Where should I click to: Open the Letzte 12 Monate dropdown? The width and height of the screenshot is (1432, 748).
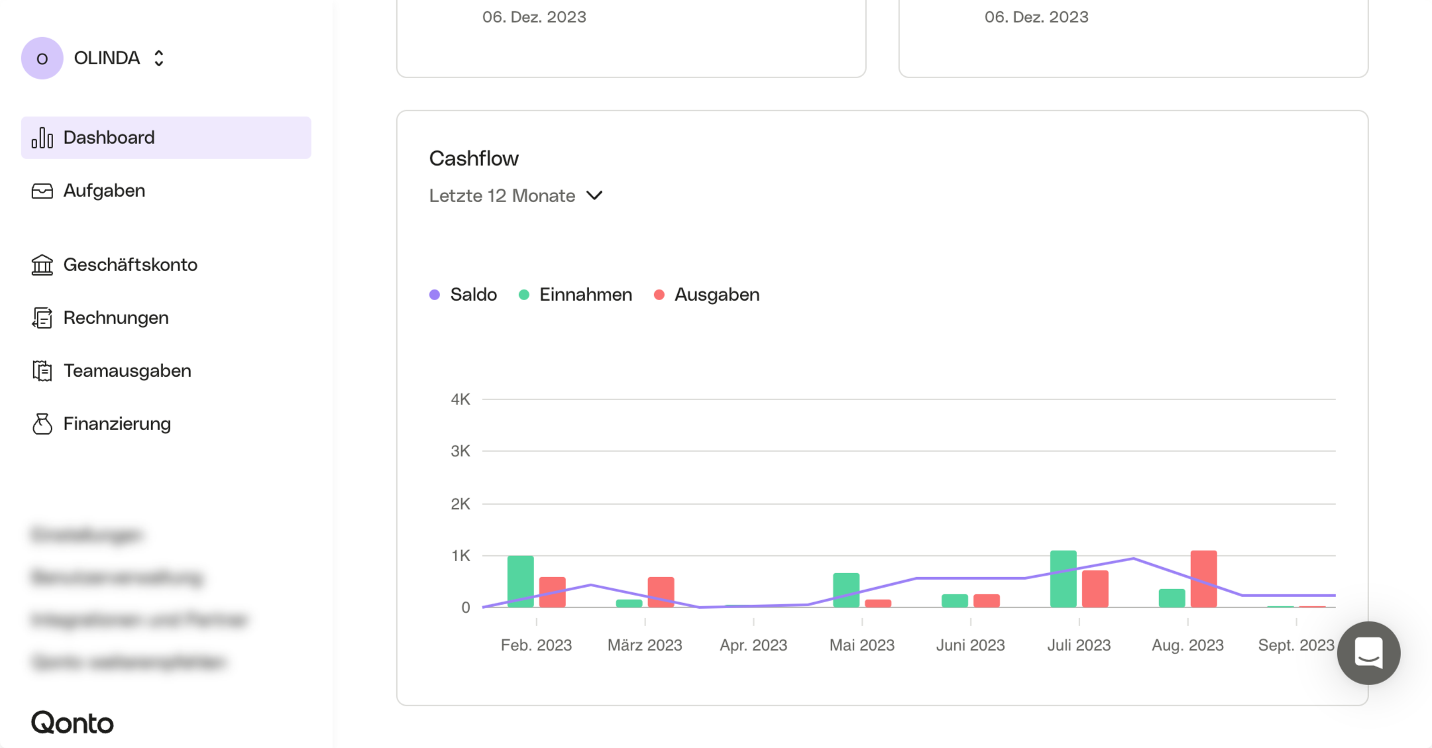pyautogui.click(x=502, y=196)
